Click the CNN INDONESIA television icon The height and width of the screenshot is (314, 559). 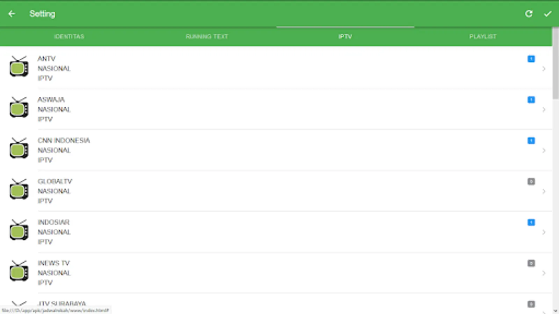[19, 148]
